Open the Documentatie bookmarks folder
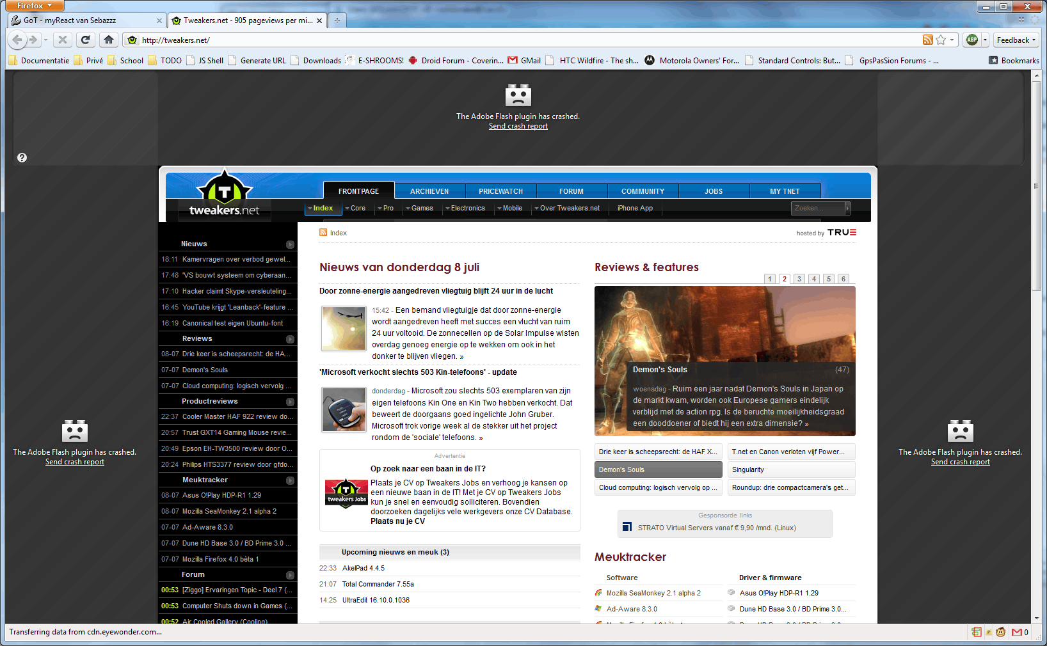 39,60
